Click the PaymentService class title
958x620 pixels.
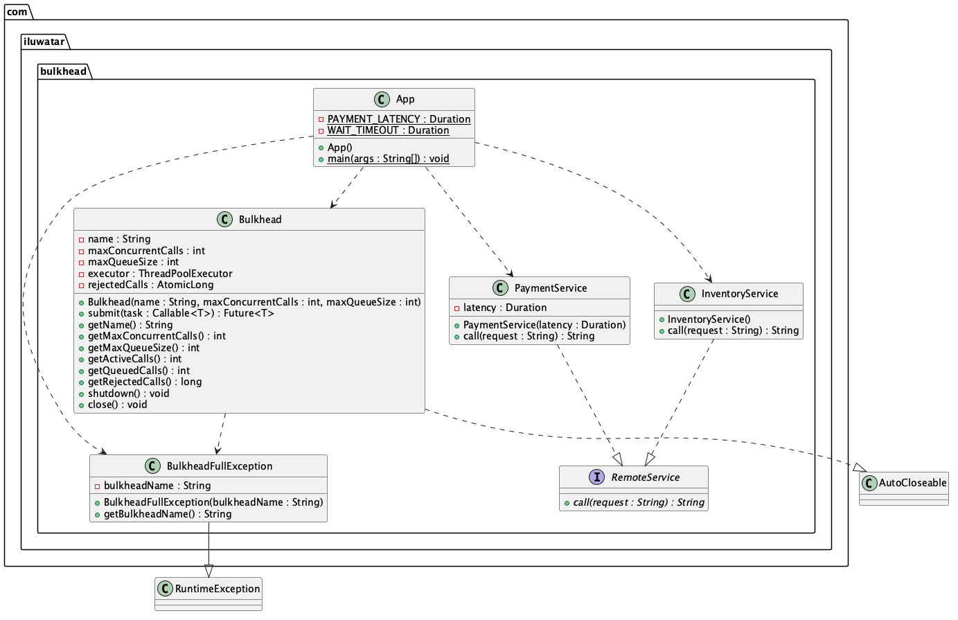551,288
